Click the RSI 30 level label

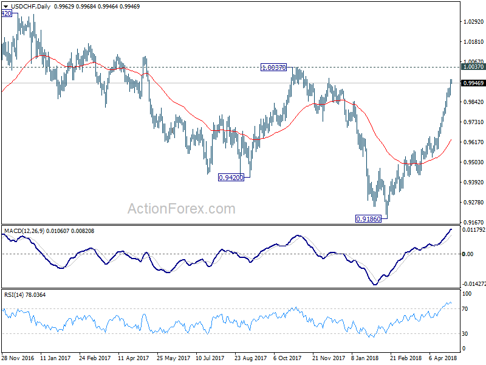[x=465, y=333]
